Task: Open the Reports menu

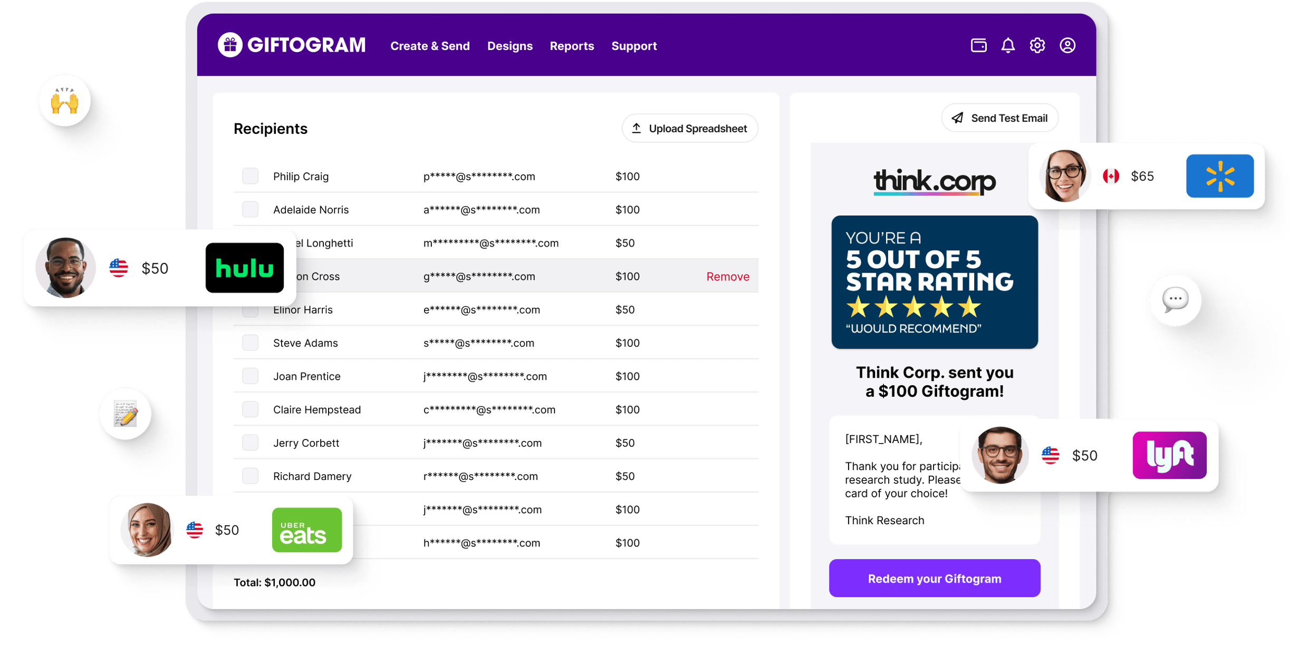Action: pos(572,46)
